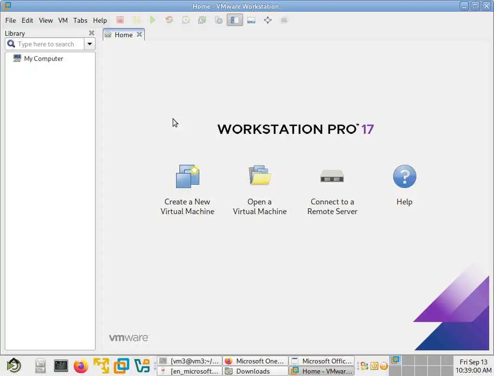494x376 pixels.
Task: Click the red Shut Down Guest toolbar icon
Action: click(x=120, y=20)
